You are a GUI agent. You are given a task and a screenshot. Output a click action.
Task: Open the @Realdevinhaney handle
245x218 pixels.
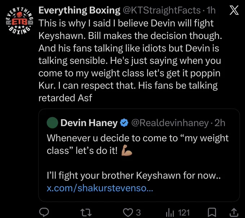(x=170, y=123)
